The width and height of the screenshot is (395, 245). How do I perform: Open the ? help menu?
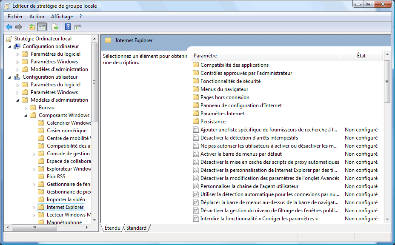coord(80,17)
